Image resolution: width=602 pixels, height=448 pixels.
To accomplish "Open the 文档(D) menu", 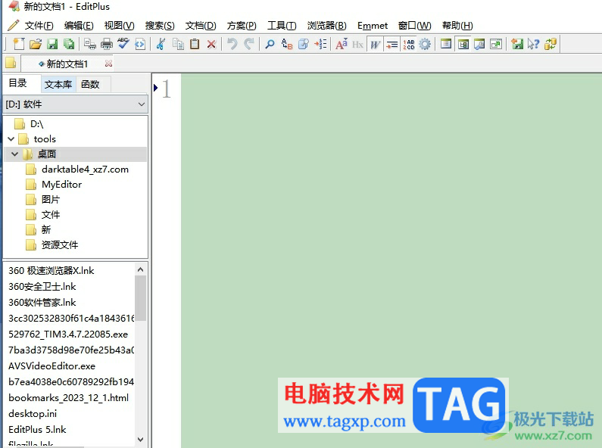I will [x=201, y=26].
